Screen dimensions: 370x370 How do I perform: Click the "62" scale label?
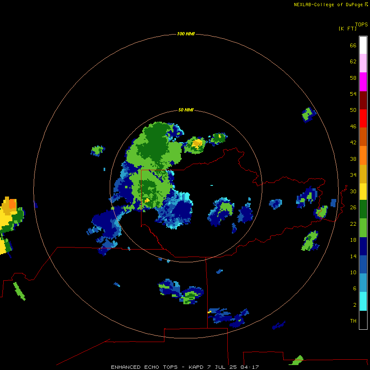[353, 62]
